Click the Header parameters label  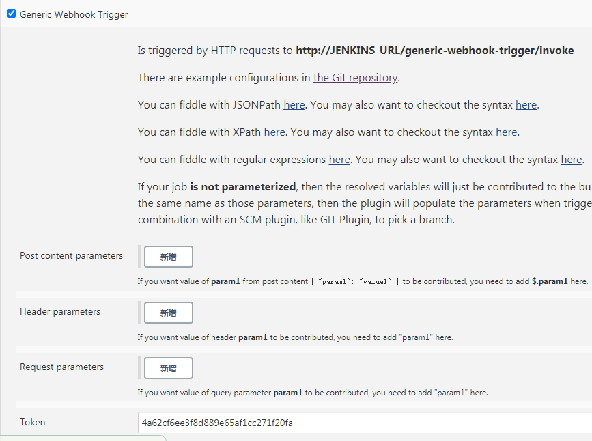click(x=60, y=312)
